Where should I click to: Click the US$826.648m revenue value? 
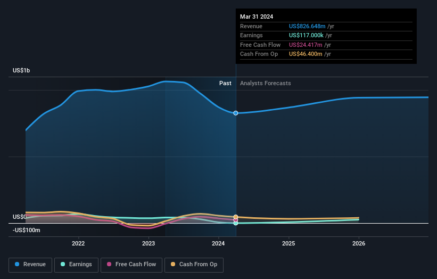(307, 26)
